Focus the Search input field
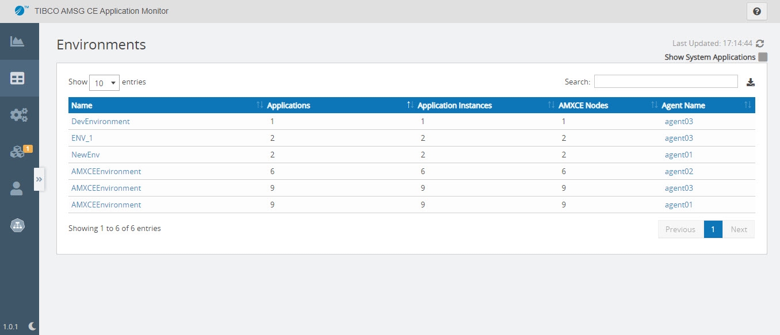The height and width of the screenshot is (335, 780). (x=666, y=82)
